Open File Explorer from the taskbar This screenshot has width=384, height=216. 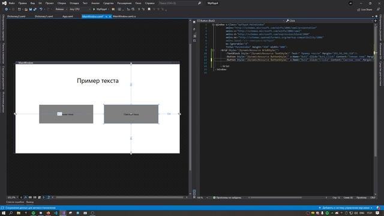[19, 213]
